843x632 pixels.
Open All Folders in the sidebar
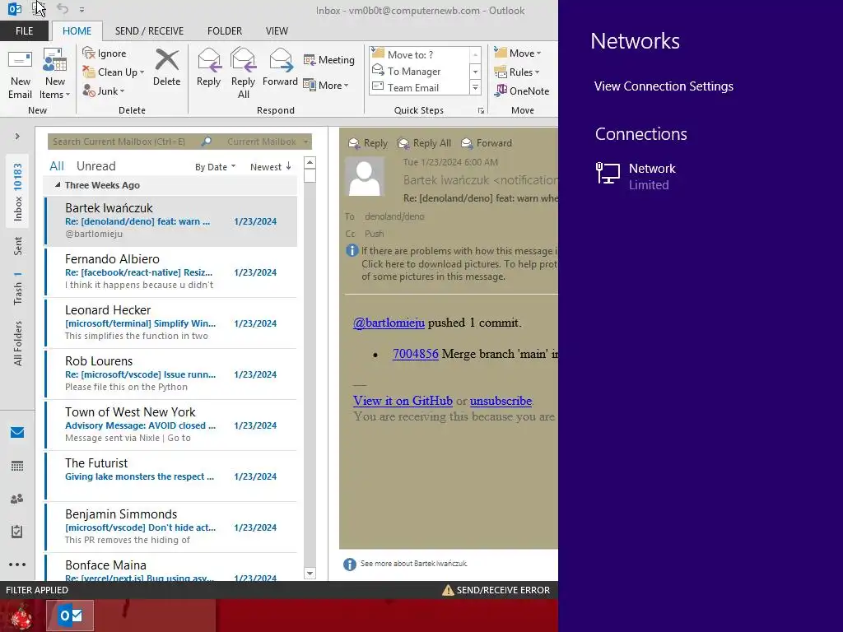(18, 343)
